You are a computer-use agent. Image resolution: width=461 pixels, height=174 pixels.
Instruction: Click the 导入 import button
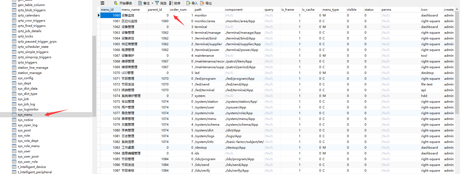click(x=192, y=3)
